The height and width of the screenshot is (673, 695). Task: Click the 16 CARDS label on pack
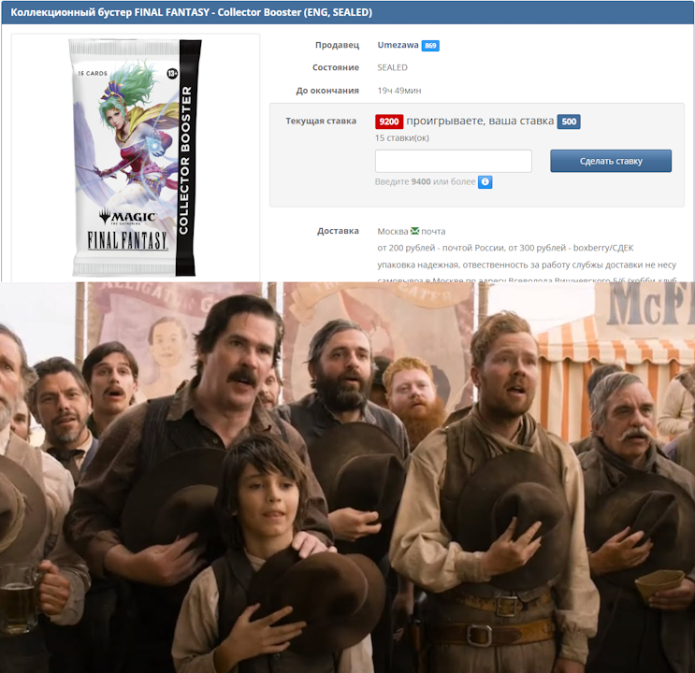coord(94,73)
